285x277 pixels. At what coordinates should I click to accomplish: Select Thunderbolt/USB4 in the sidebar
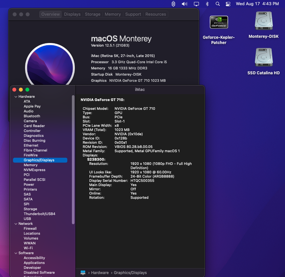(39, 214)
